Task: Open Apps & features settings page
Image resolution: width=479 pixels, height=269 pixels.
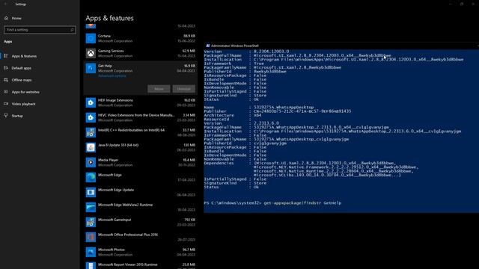Action: point(24,56)
